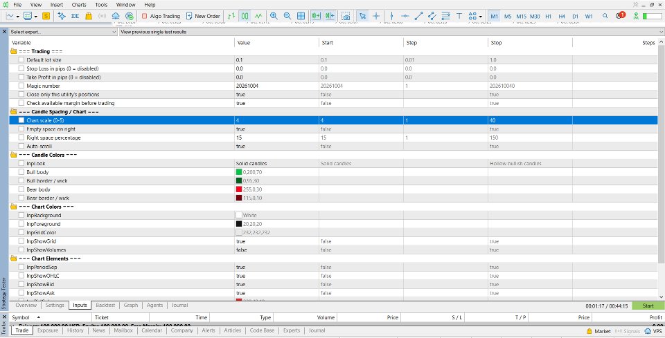Switch to the History toolbox tab

point(75,331)
